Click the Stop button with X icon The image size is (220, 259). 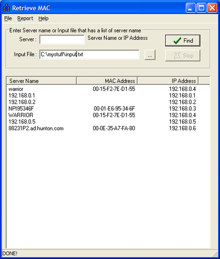tap(183, 55)
